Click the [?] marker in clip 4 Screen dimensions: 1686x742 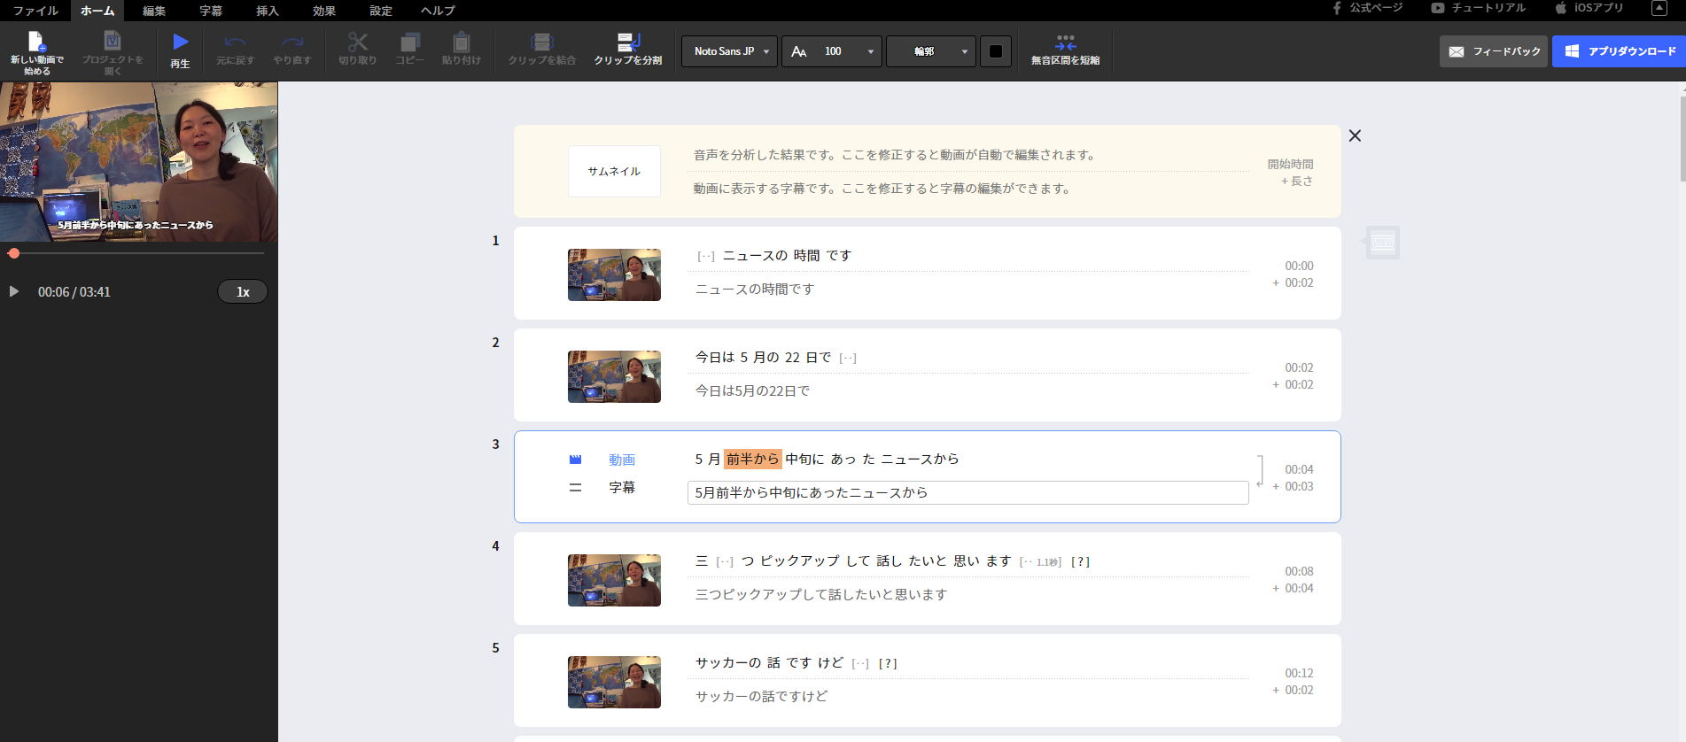pyautogui.click(x=1080, y=561)
